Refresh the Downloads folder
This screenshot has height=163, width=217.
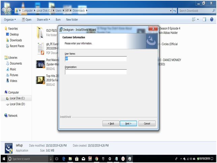tap(175, 11)
